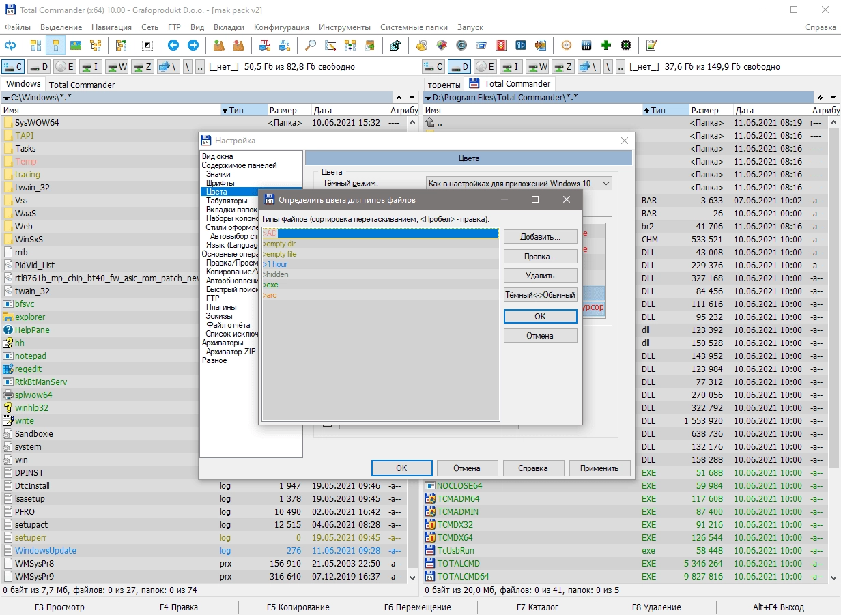This screenshot has width=841, height=615.
Task: Select Шрифты in settings tree
Action: click(220, 183)
